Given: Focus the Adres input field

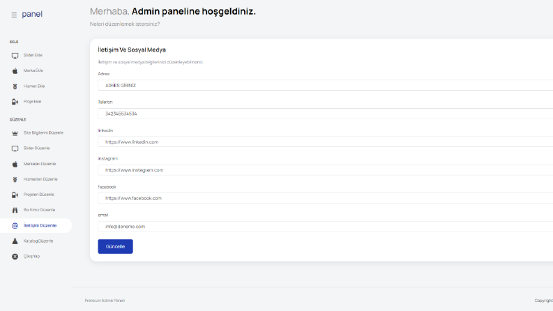Looking at the screenshot, I should point(325,85).
